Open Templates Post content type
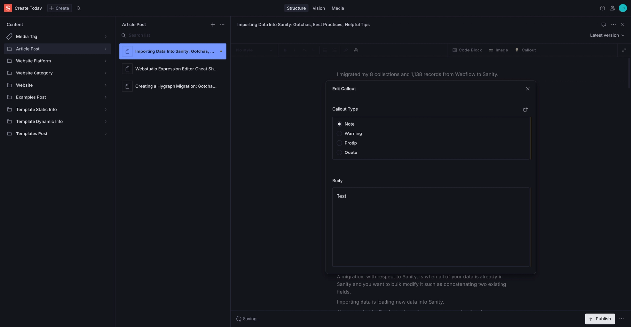The height and width of the screenshot is (327, 631). (58, 134)
